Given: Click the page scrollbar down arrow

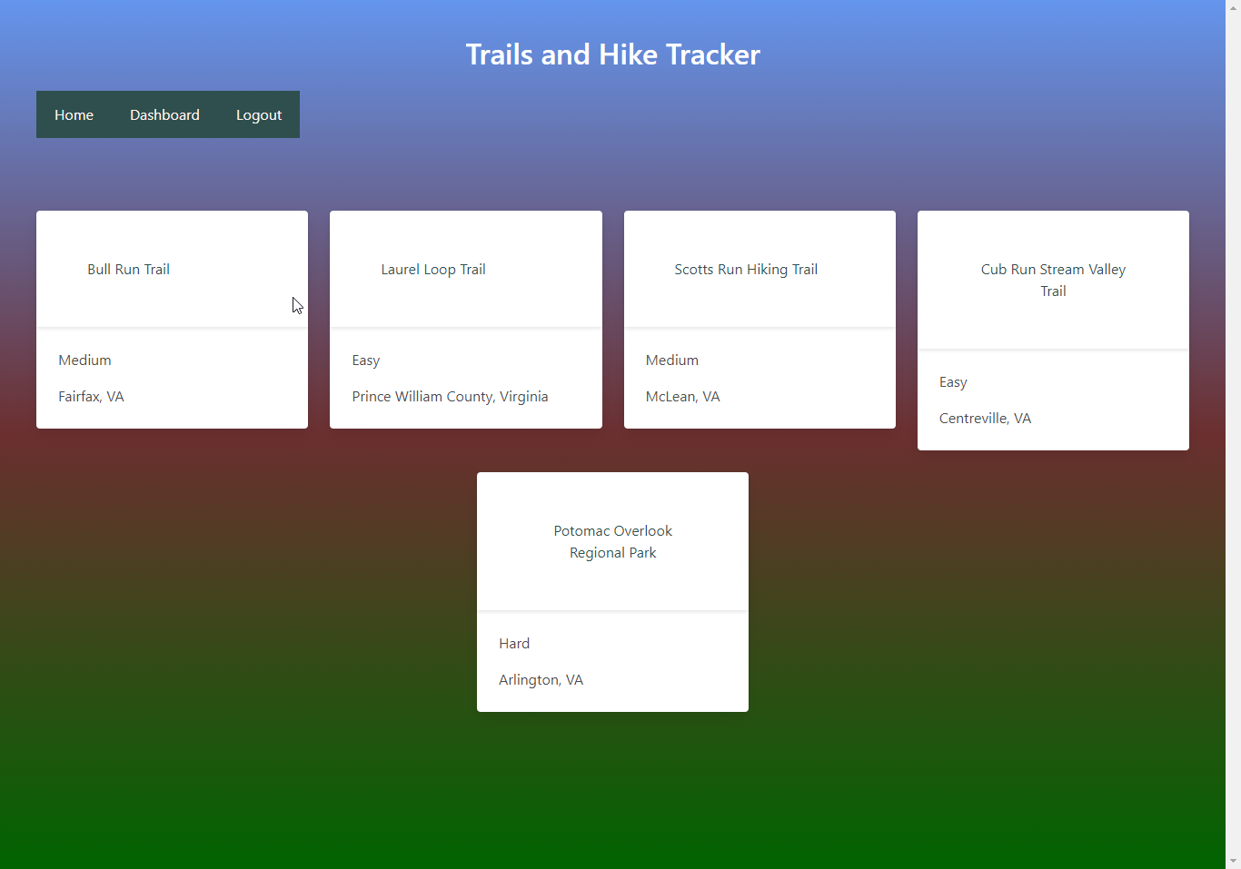Looking at the screenshot, I should tap(1233, 861).
